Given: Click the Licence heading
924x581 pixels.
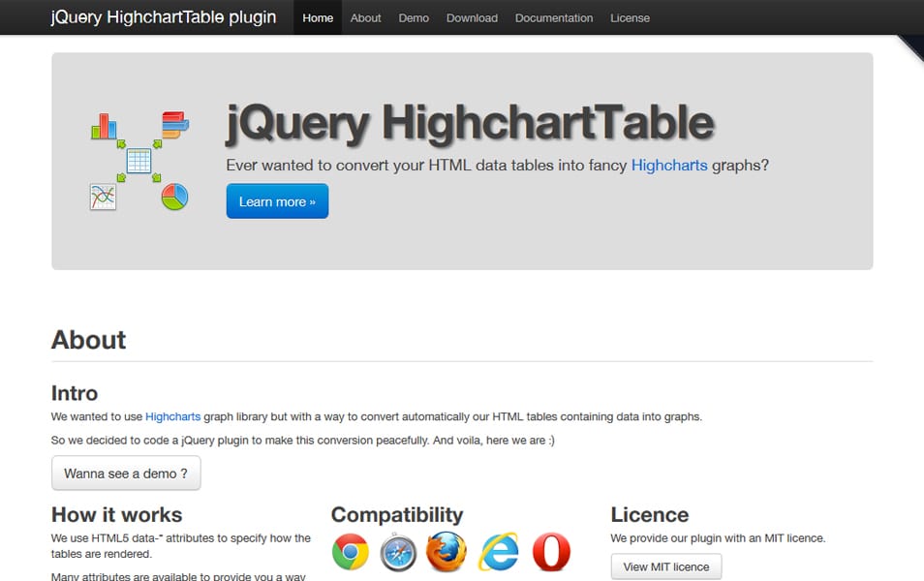Looking at the screenshot, I should click(649, 514).
